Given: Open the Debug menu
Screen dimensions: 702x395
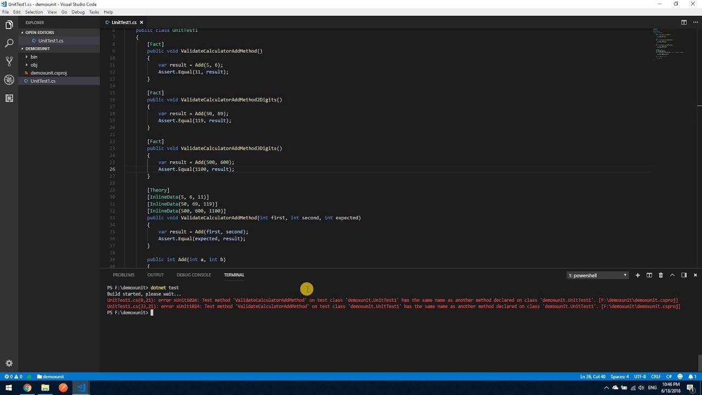Looking at the screenshot, I should (78, 12).
